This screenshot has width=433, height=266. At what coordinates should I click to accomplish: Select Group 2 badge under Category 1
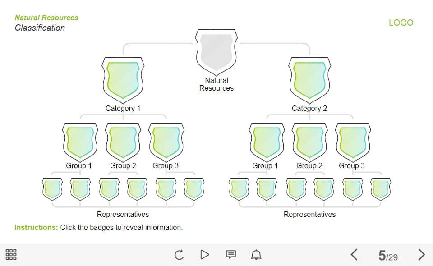[x=123, y=141]
